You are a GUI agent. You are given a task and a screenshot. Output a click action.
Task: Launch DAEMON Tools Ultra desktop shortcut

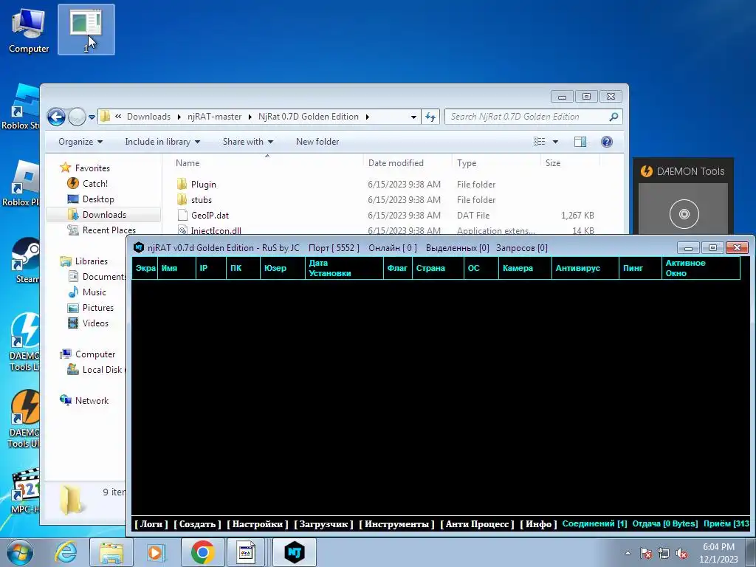click(x=24, y=419)
